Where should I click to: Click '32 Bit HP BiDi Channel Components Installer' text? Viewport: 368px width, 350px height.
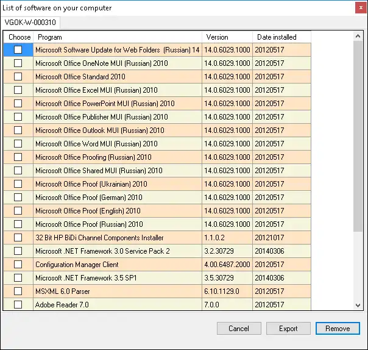coord(99,237)
